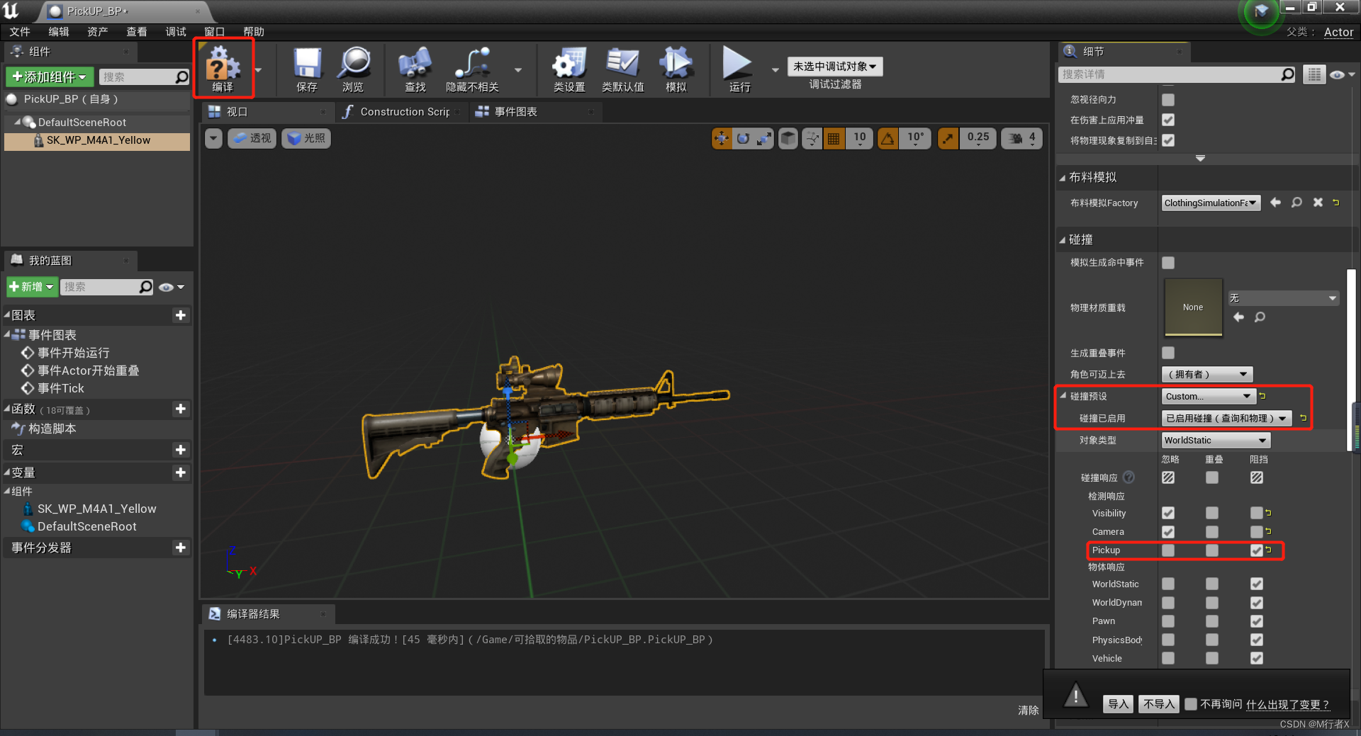Select the rotate gizmo tool in viewport
1361x736 pixels.
coord(742,138)
